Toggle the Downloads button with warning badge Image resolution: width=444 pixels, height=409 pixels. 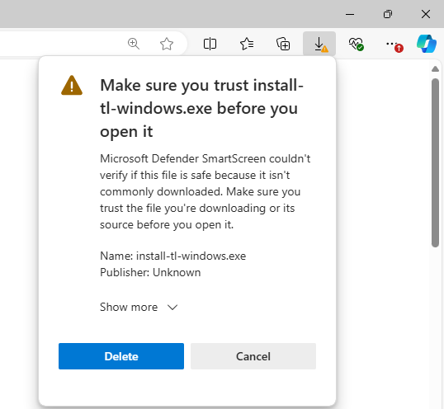319,44
